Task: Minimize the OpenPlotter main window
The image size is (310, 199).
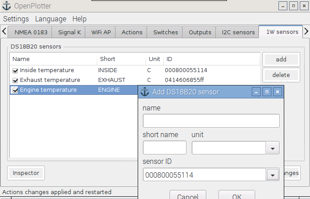Action: [x=283, y=6]
